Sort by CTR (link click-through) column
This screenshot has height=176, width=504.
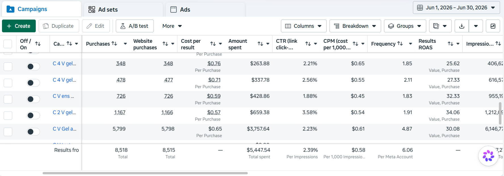point(308,44)
